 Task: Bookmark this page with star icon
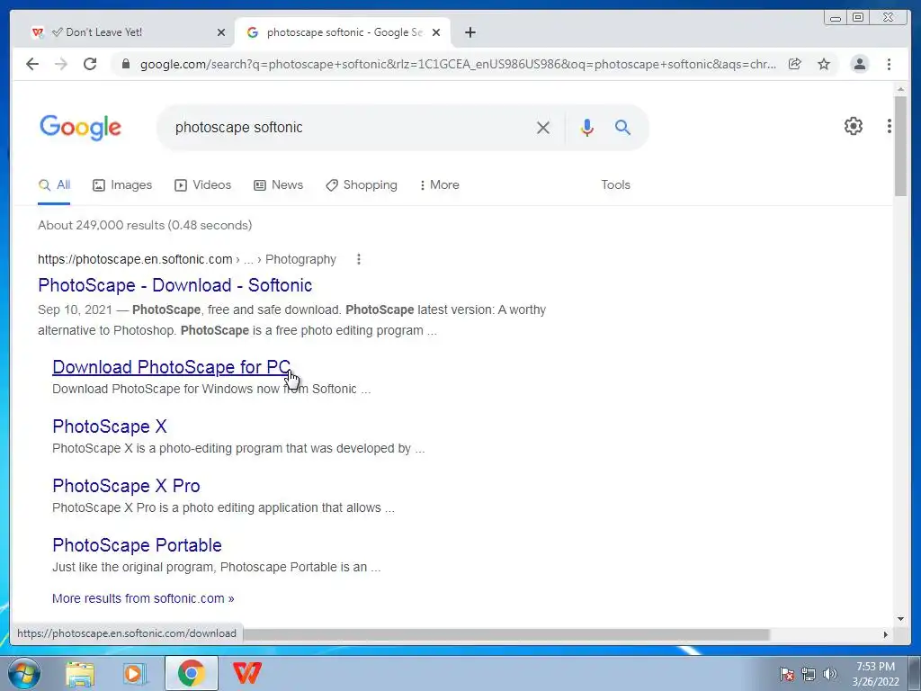tap(824, 64)
